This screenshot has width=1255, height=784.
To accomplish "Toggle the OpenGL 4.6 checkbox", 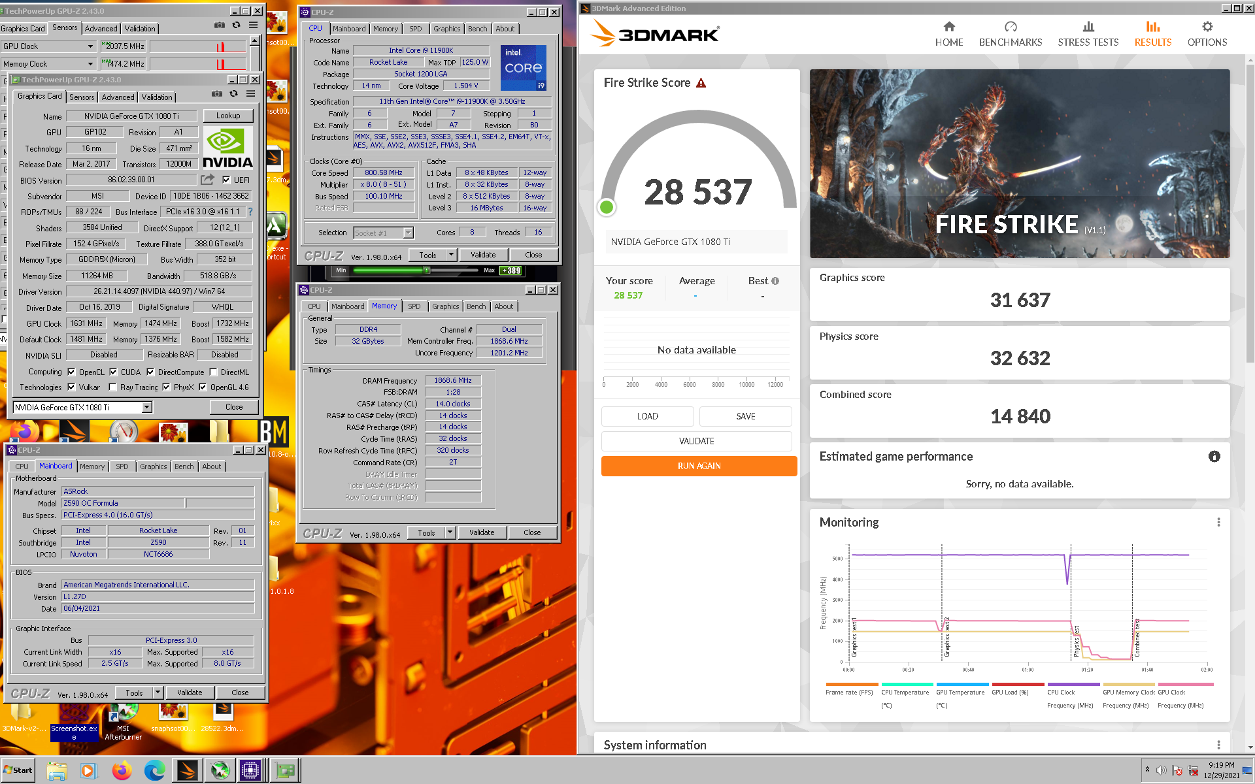I will click(203, 387).
